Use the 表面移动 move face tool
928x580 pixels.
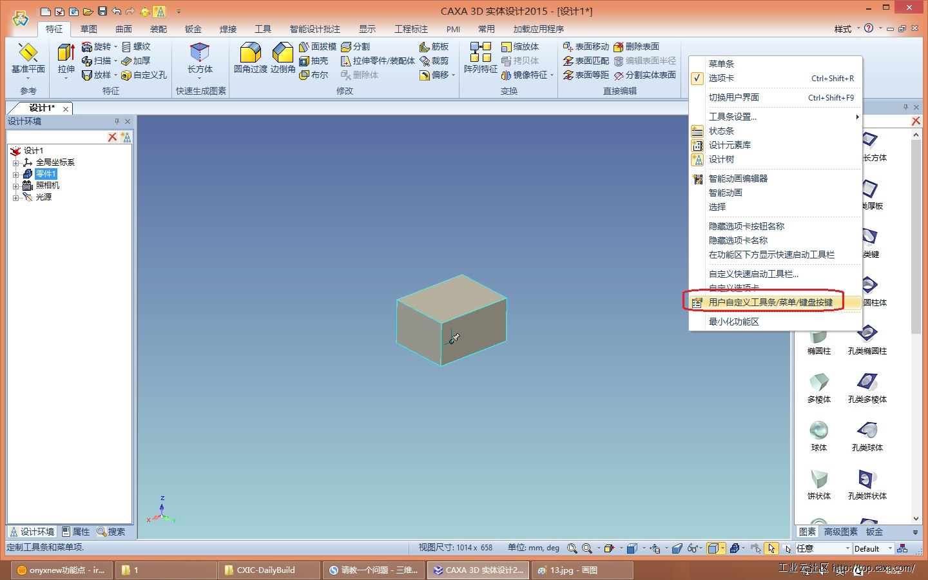pyautogui.click(x=586, y=46)
